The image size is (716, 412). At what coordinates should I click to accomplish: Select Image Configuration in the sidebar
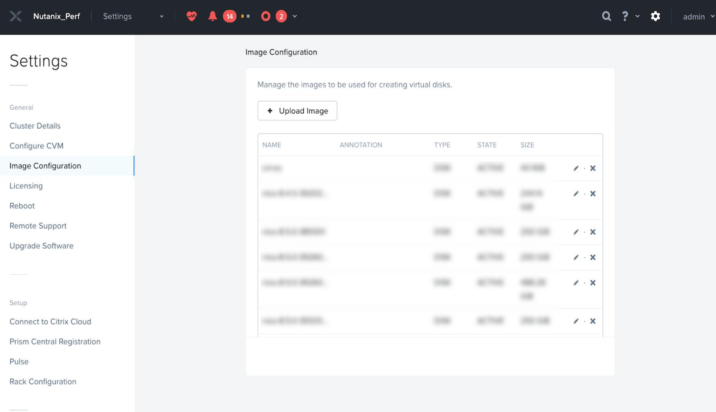coord(45,166)
